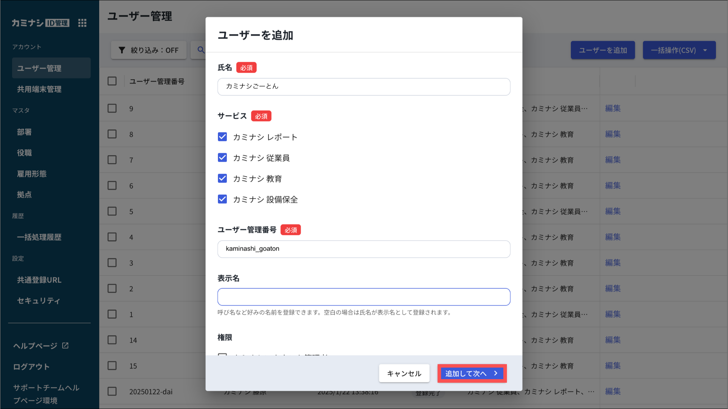
Task: Click the search magnifier icon
Action: pos(201,50)
